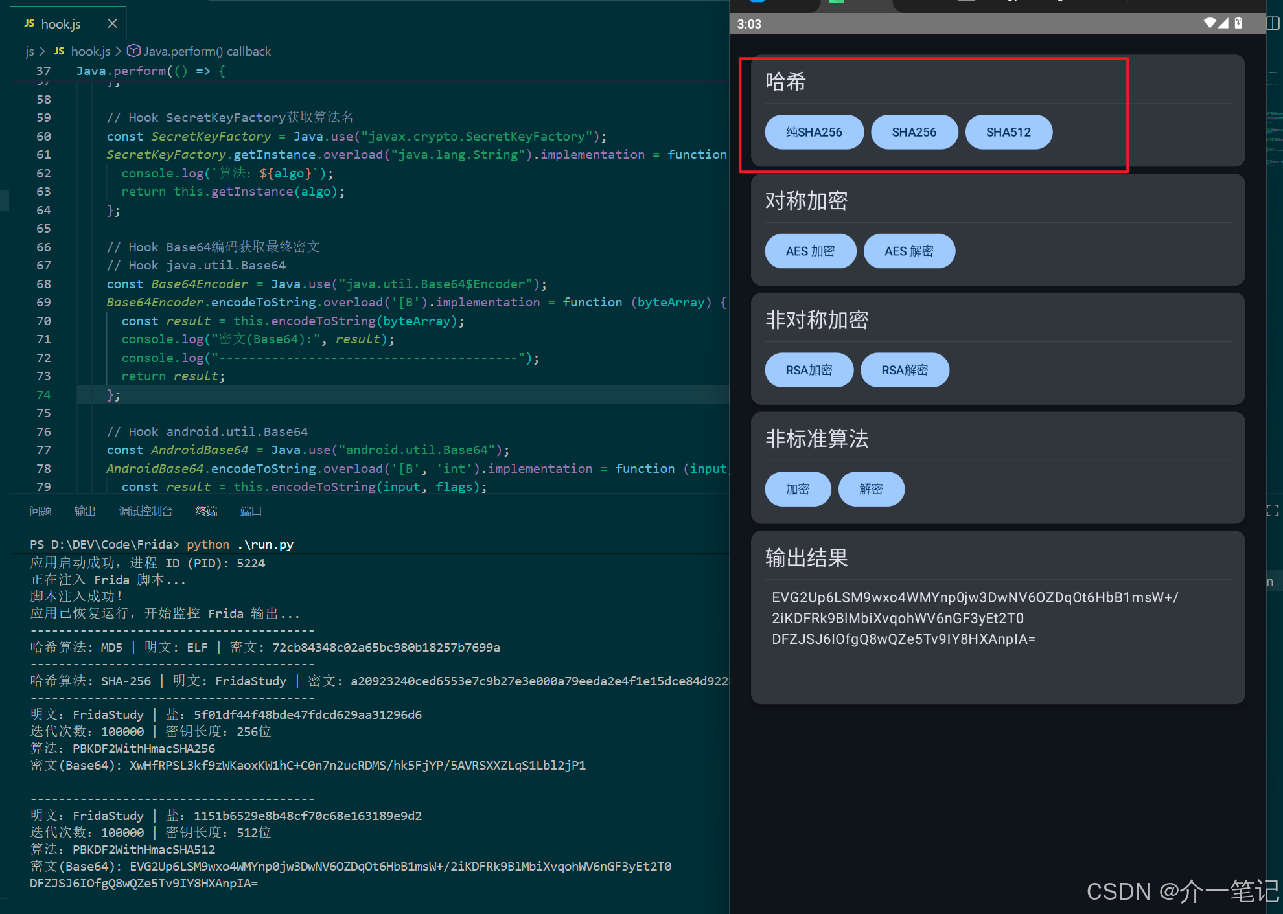The image size is (1283, 914).
Task: Tap 解密 under 非标准算法
Action: pyautogui.click(x=871, y=489)
